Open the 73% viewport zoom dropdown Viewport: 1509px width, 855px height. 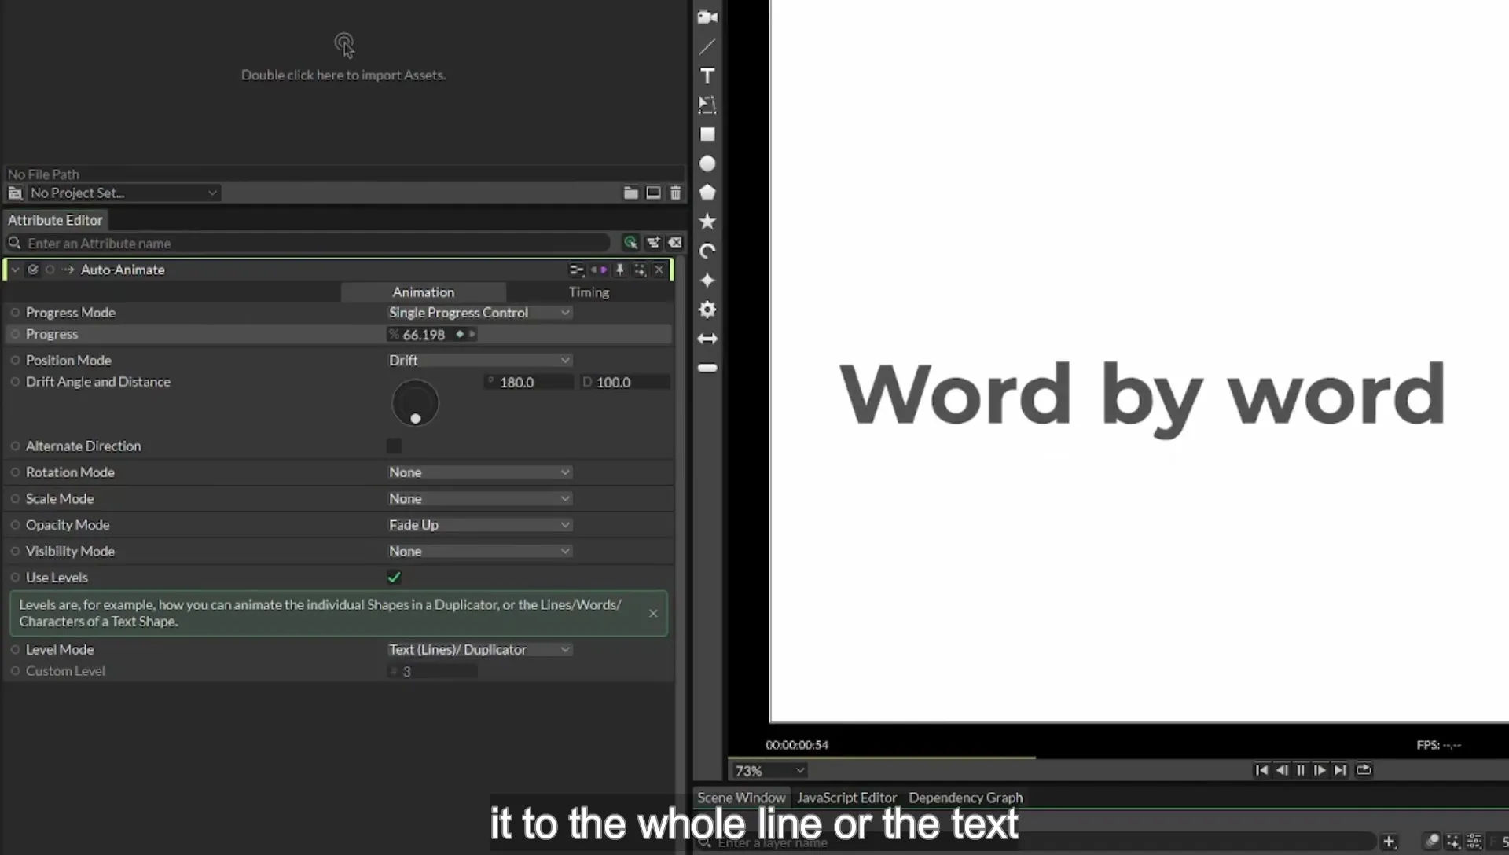coord(769,771)
